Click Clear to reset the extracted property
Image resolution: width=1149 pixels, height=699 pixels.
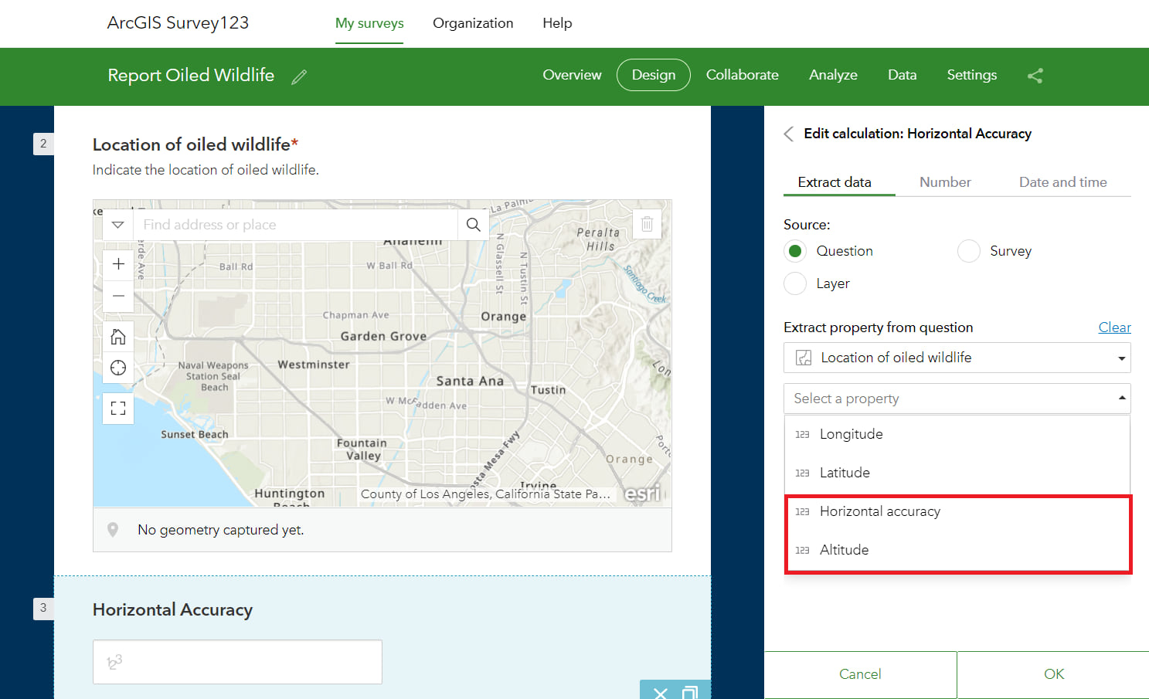coord(1114,327)
